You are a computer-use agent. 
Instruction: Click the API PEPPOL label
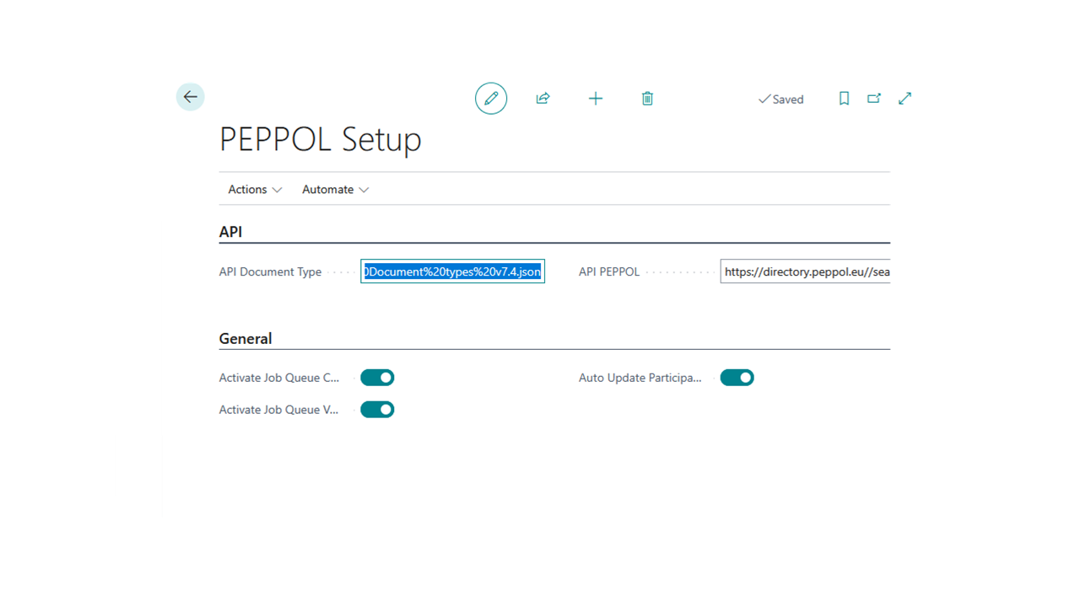pos(609,272)
